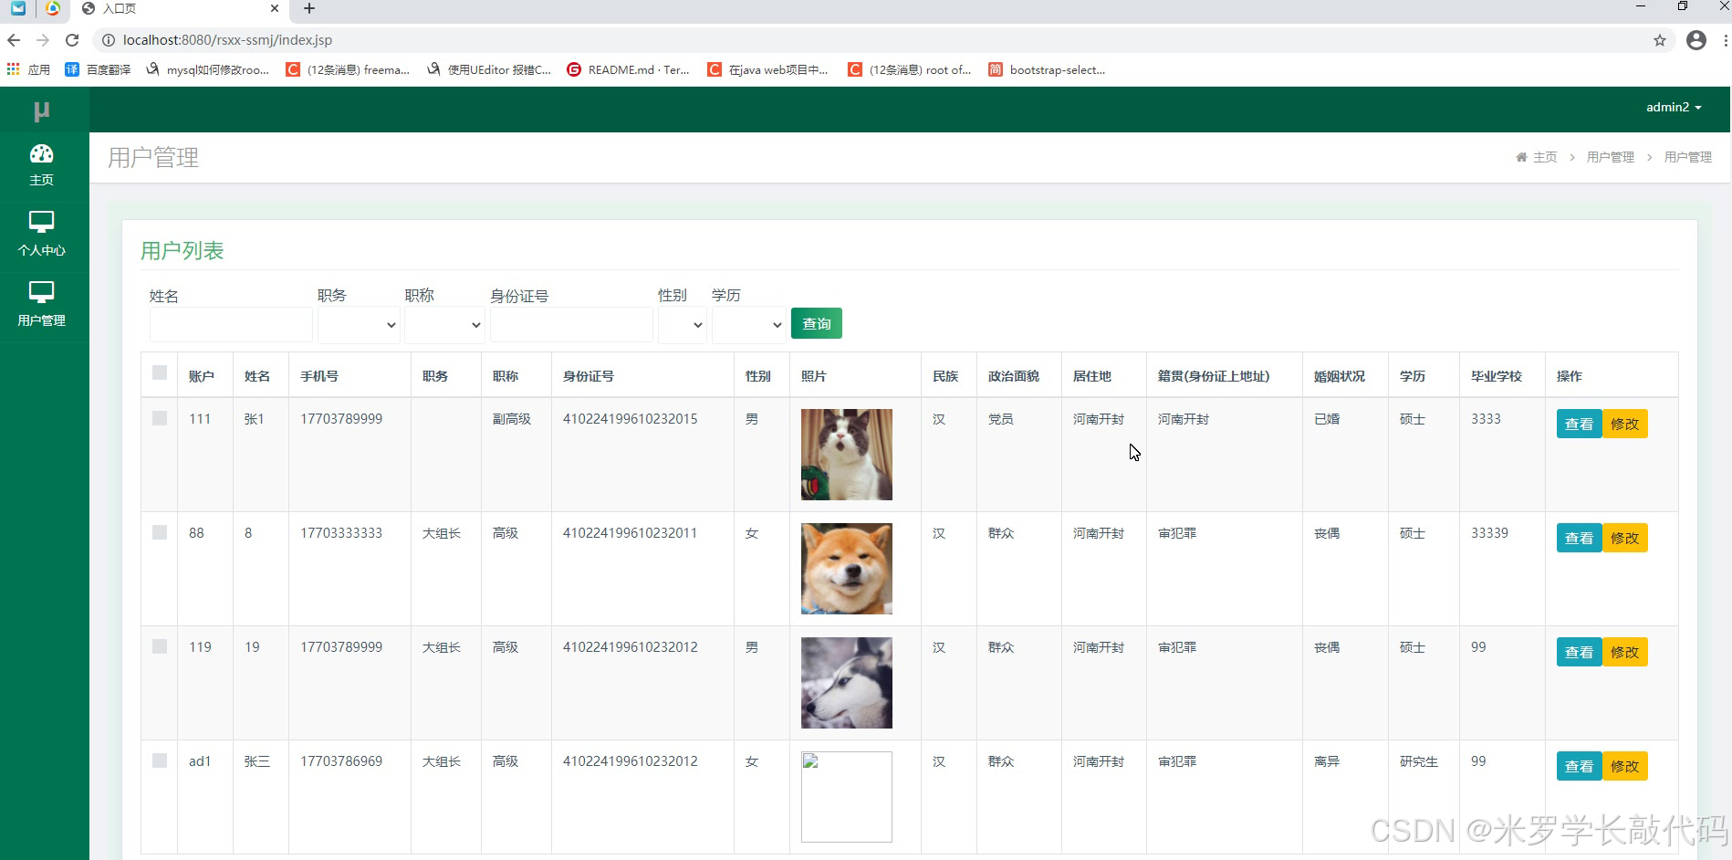Open the 学历 dropdown filter
Viewport: 1732px width, 860px height.
click(747, 324)
